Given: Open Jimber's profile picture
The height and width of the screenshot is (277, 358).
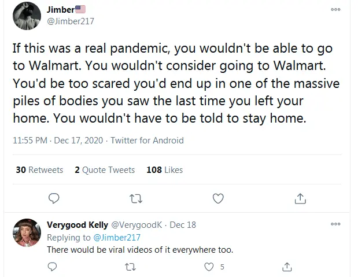Looking at the screenshot, I should [x=25, y=16].
